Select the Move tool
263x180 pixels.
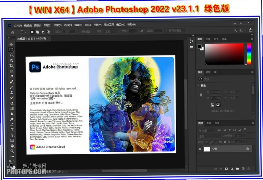point(11,45)
